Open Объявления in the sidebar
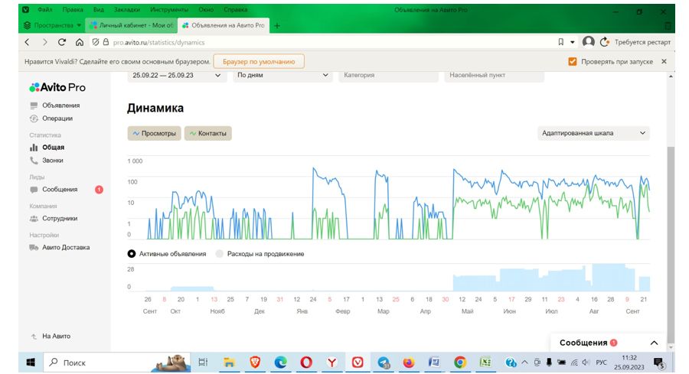This screenshot has width=689, height=374. (x=61, y=106)
